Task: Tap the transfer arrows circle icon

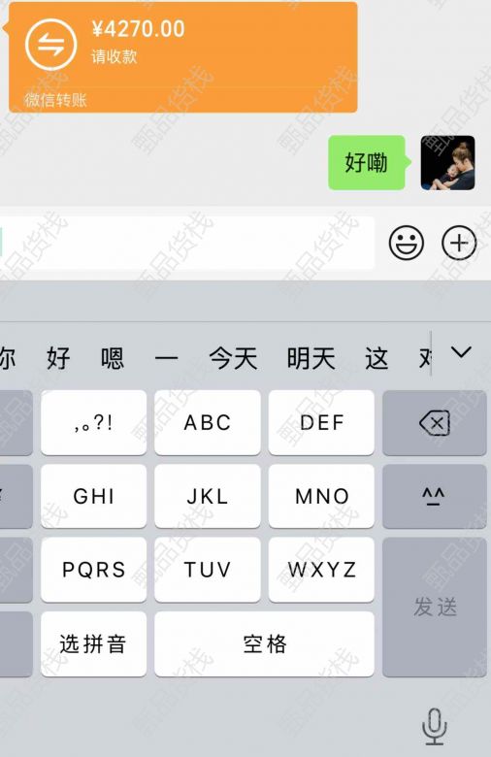Action: (50, 45)
